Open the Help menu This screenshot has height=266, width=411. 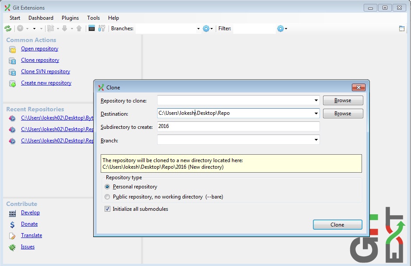pyautogui.click(x=113, y=18)
